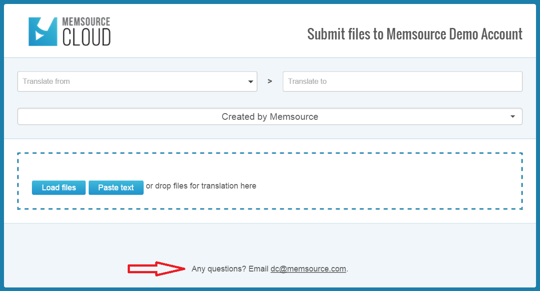Click the Translate from dropdown arrow
The image size is (540, 291).
[250, 82]
